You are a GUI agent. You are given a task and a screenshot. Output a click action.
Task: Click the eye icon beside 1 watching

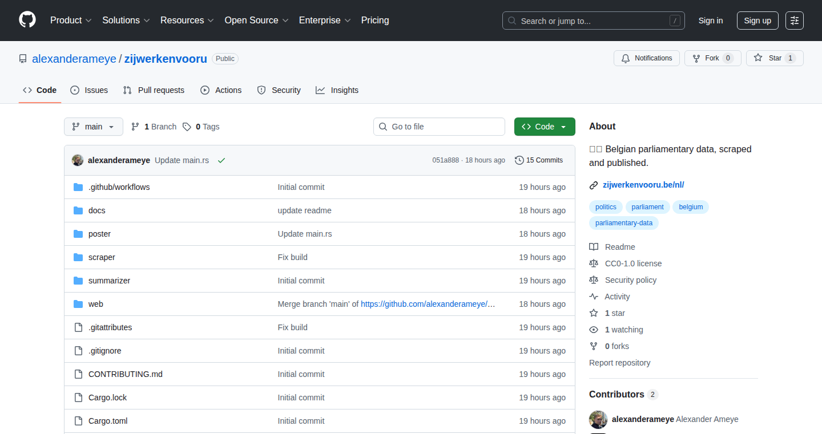(594, 330)
